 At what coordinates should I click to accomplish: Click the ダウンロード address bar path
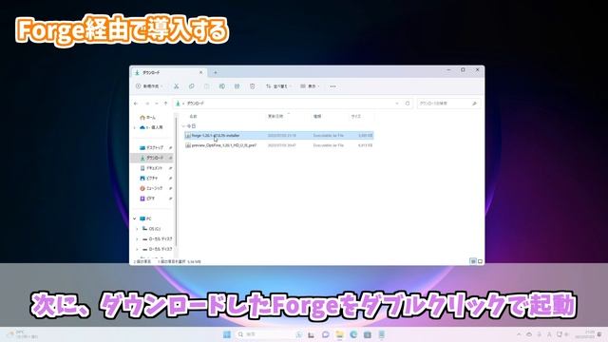pyautogui.click(x=196, y=104)
